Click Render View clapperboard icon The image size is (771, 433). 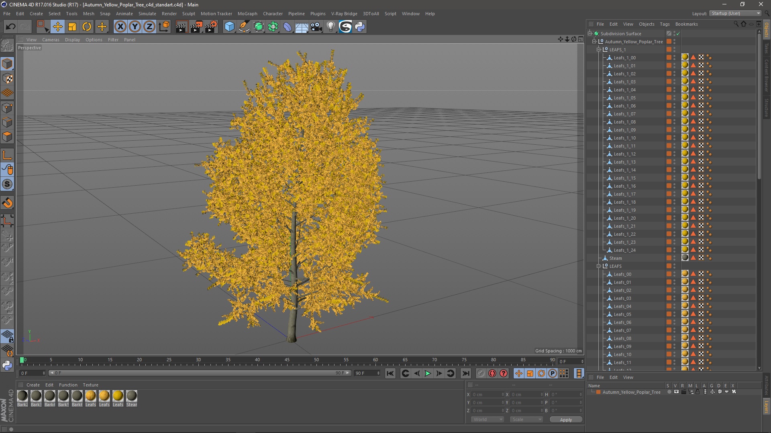(x=182, y=27)
